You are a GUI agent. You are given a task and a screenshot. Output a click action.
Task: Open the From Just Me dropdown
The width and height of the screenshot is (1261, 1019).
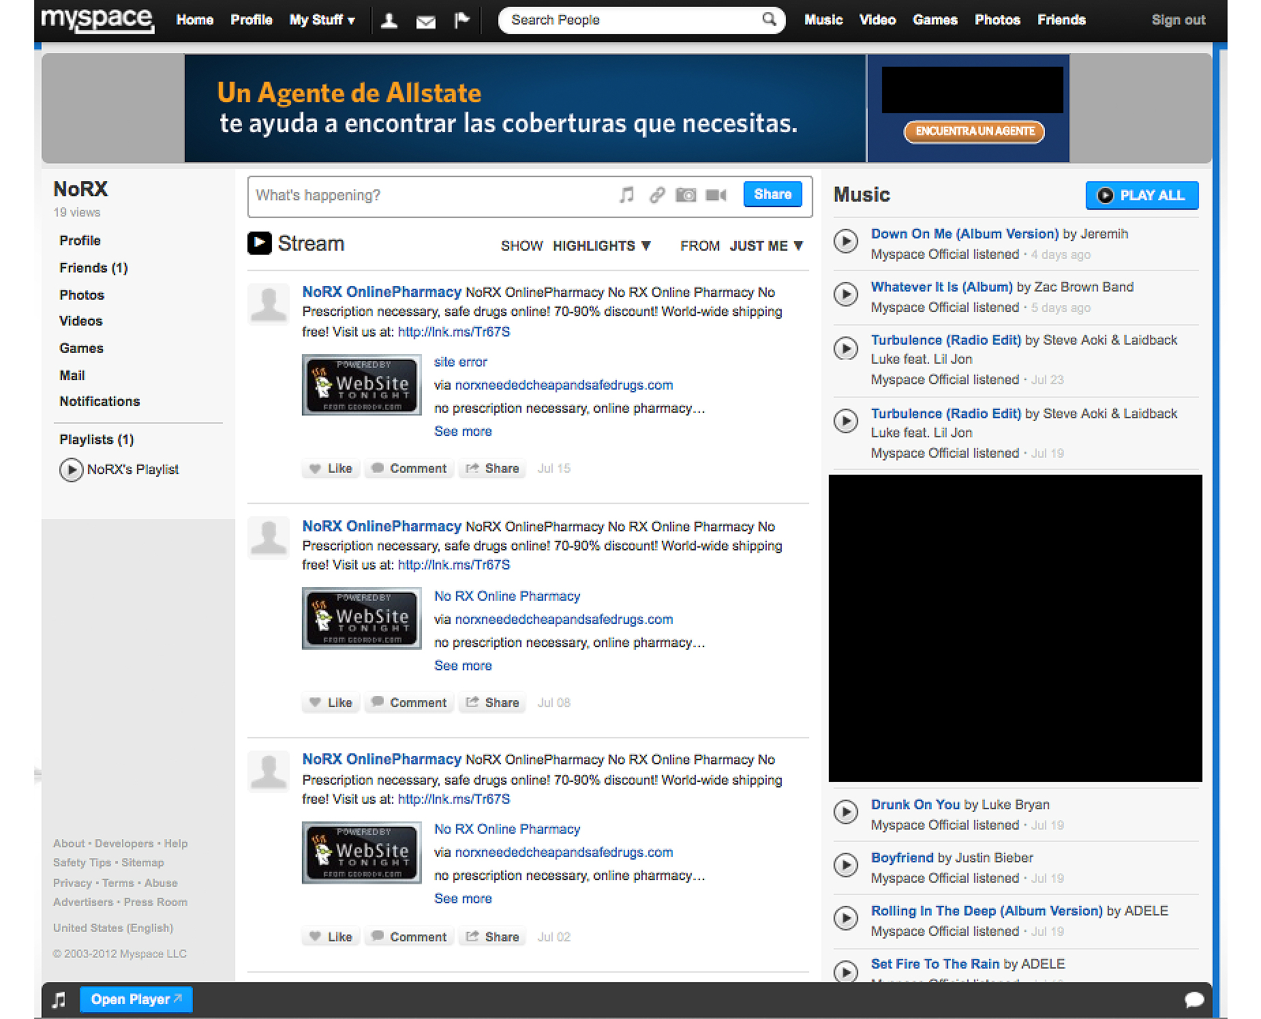point(766,246)
